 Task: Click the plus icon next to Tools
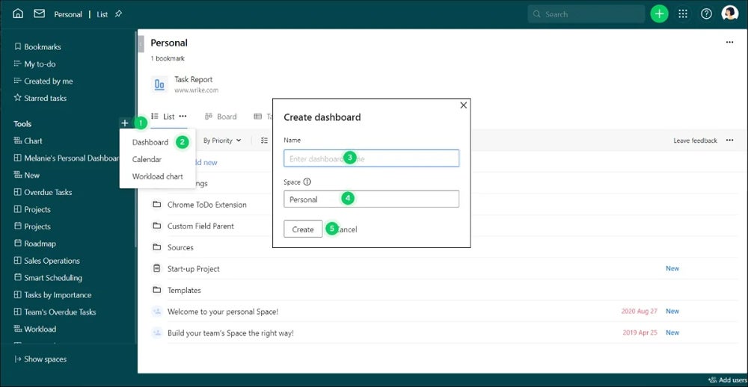124,123
